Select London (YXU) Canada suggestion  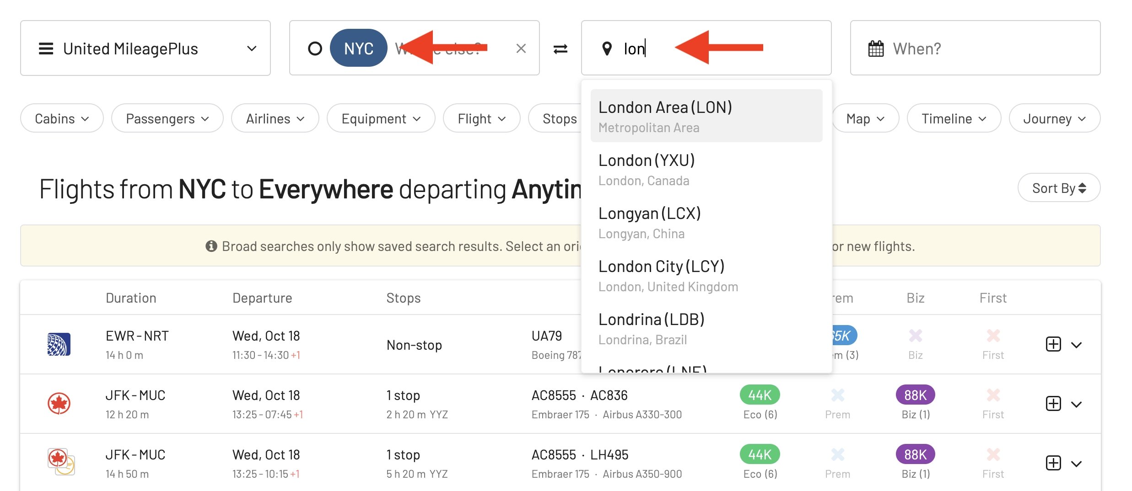tap(706, 169)
